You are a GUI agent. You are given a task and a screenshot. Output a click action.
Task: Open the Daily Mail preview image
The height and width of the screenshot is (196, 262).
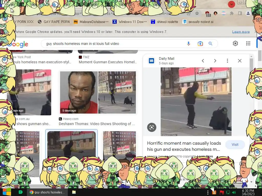click(x=196, y=102)
